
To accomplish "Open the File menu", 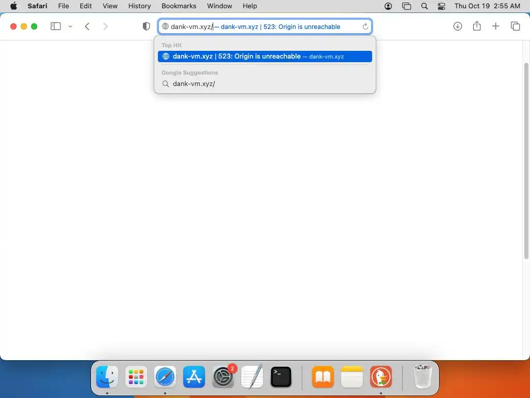I will [x=64, y=6].
